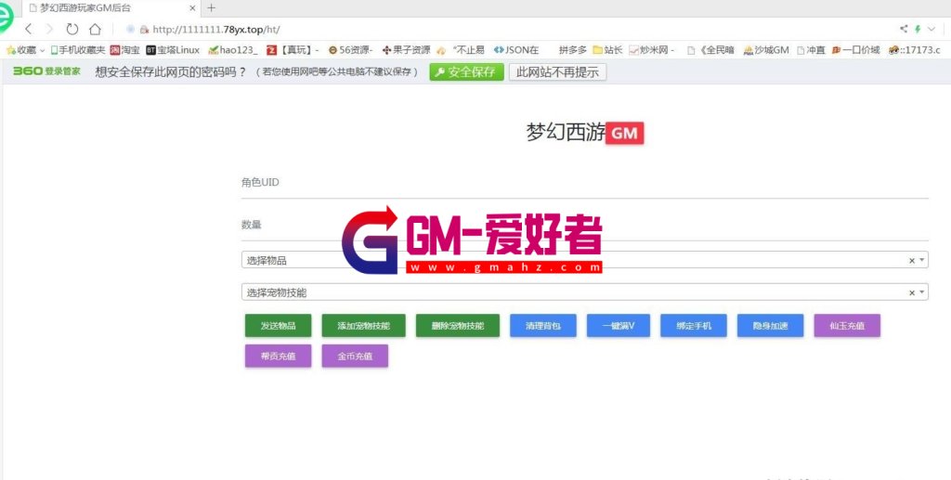Image resolution: width=951 pixels, height=480 pixels.
Task: Expand the 选择宠物技能 dropdown arrow
Action: pyautogui.click(x=922, y=292)
